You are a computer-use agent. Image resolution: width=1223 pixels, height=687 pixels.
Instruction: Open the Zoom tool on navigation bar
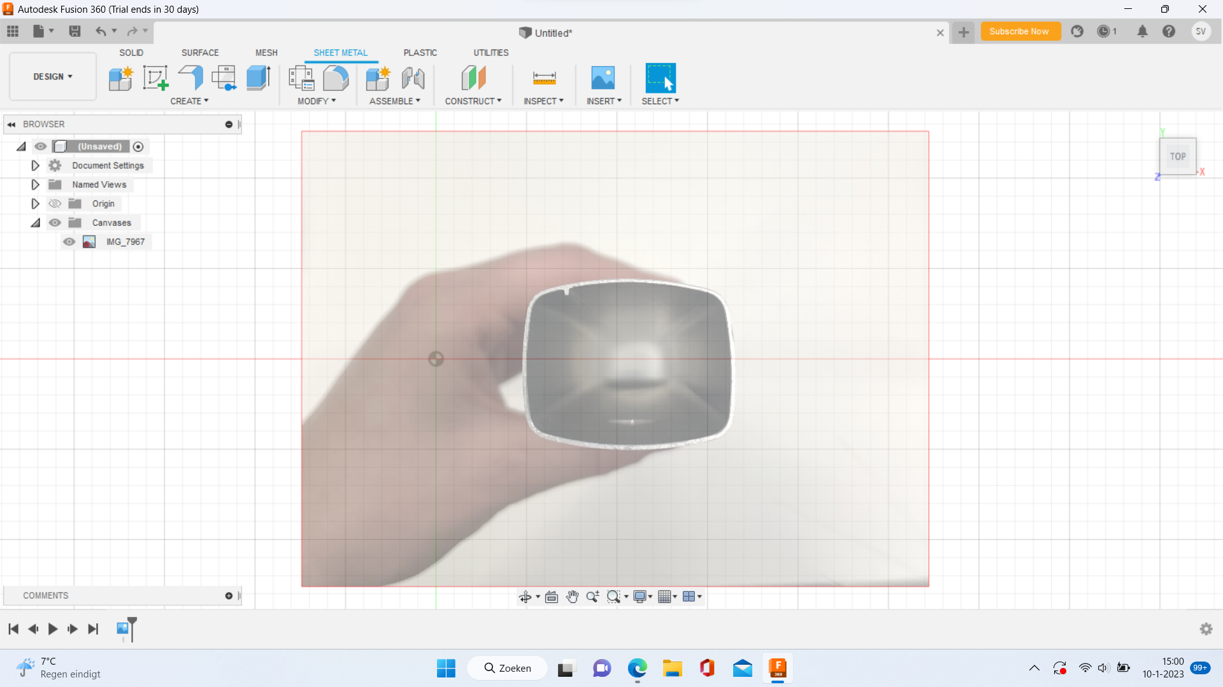(592, 597)
